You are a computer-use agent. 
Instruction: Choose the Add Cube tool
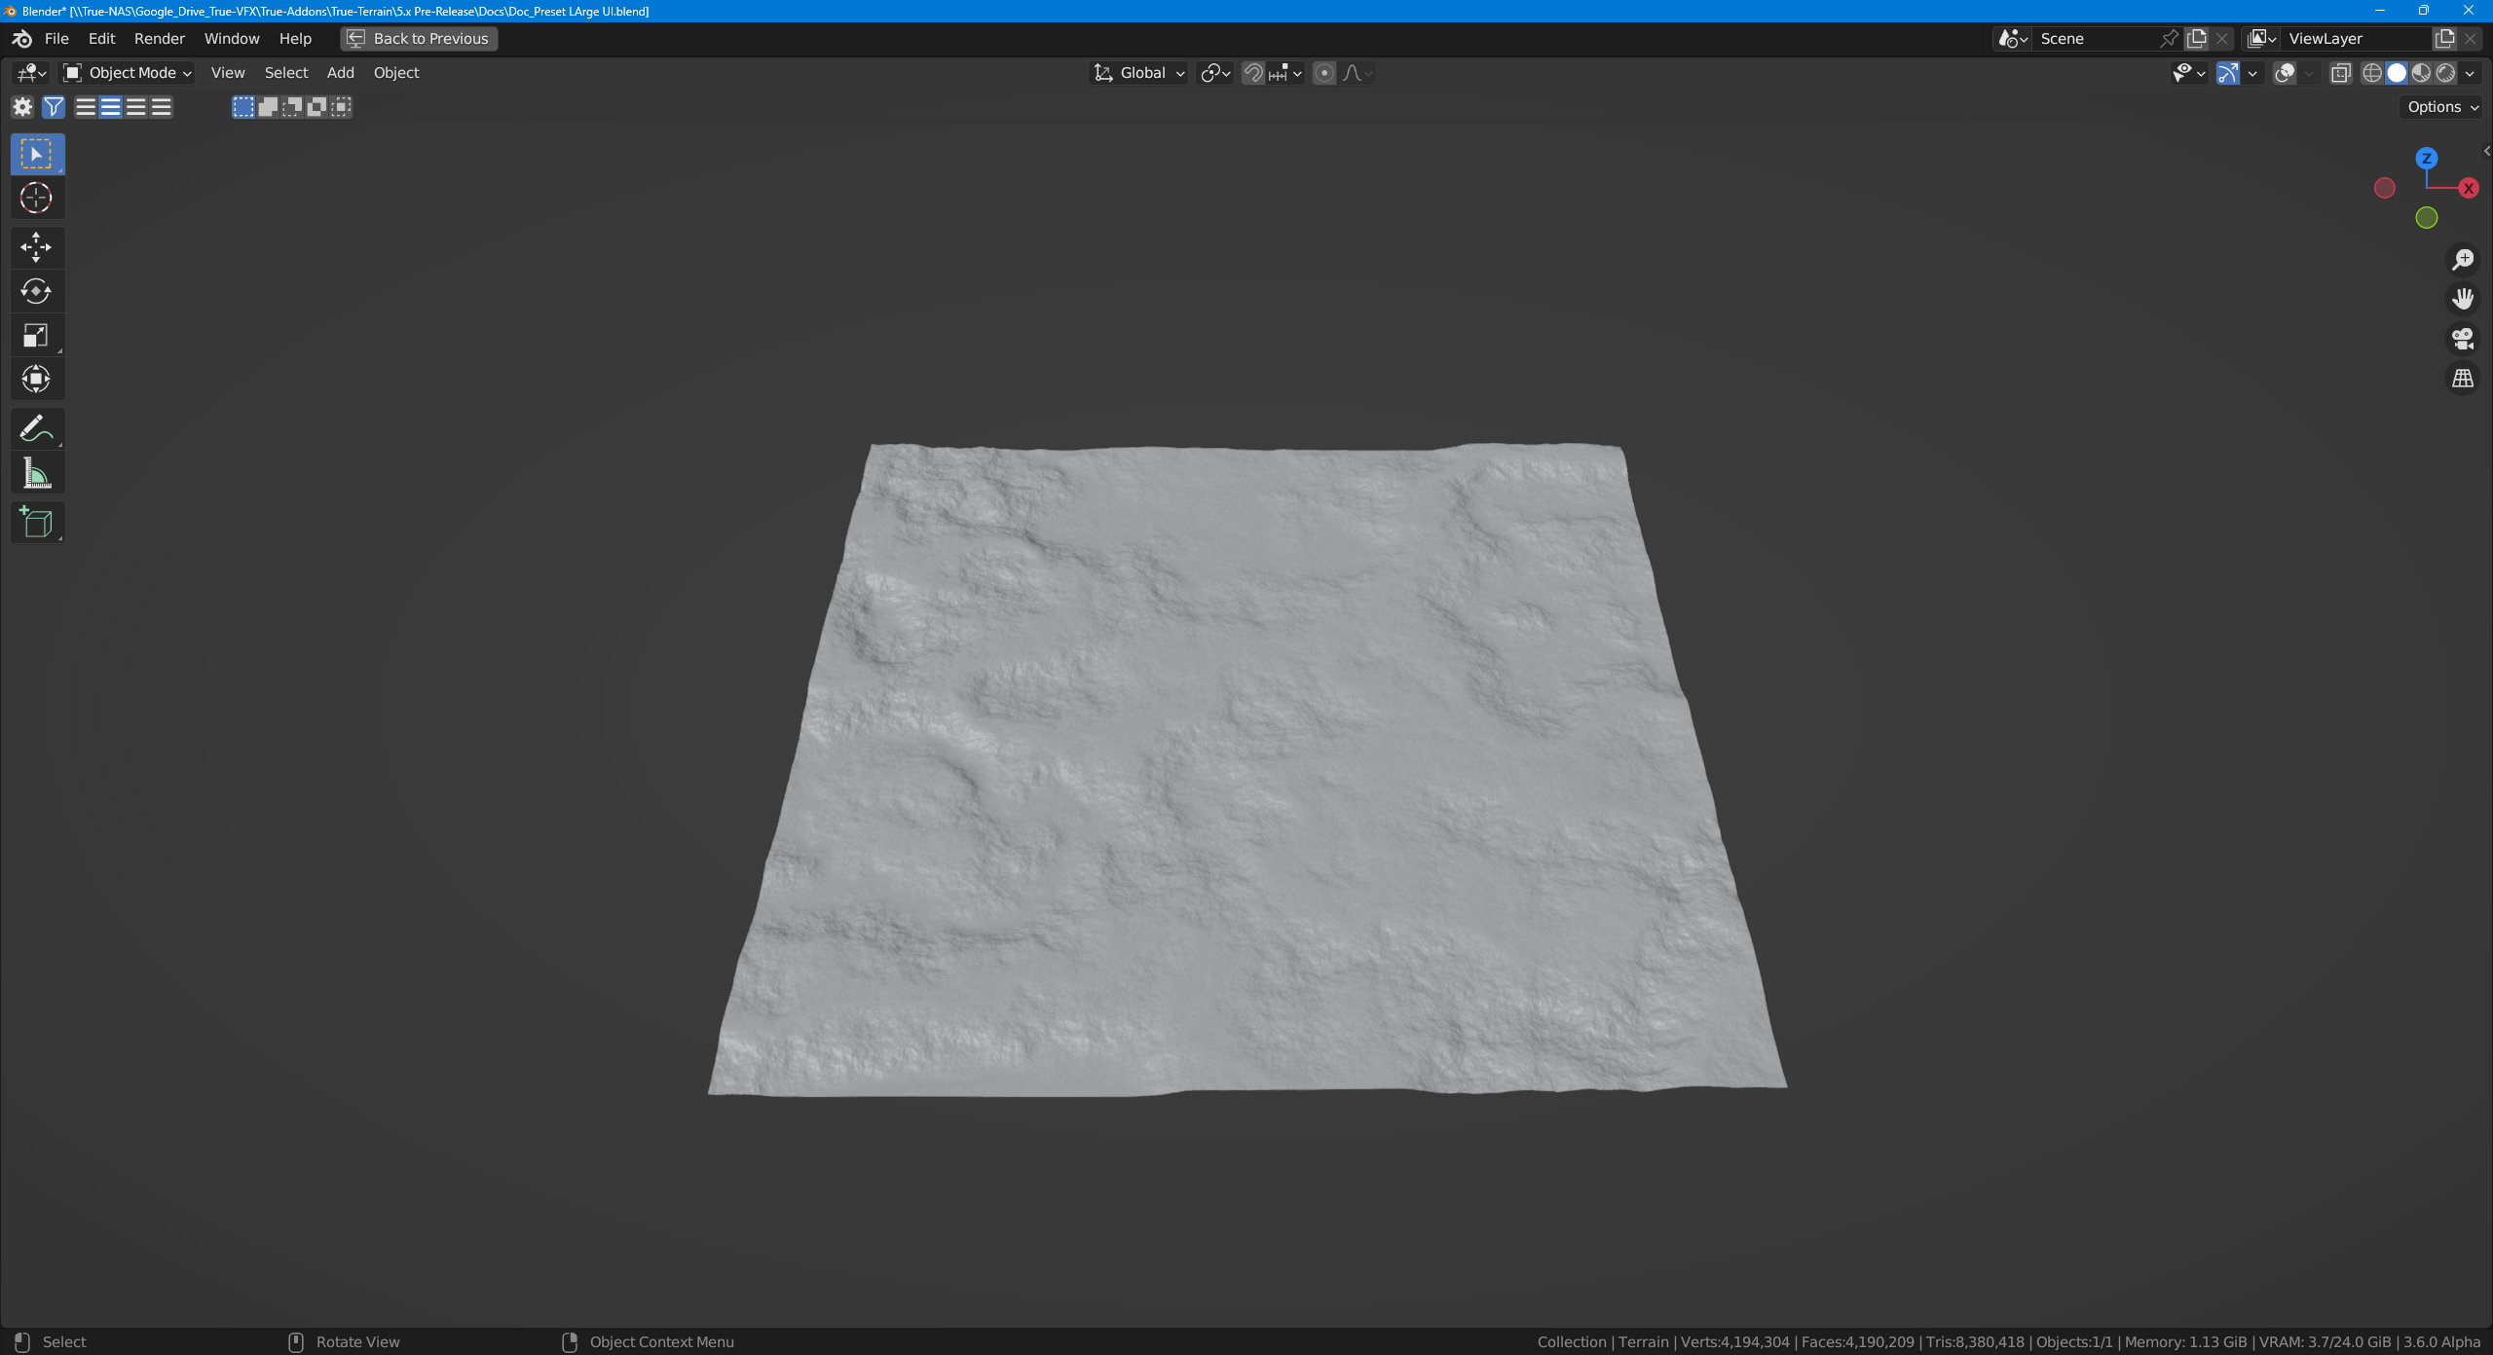pyautogui.click(x=36, y=523)
